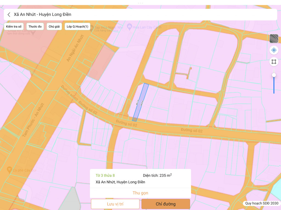Show the Chú giải legend

(x=54, y=27)
